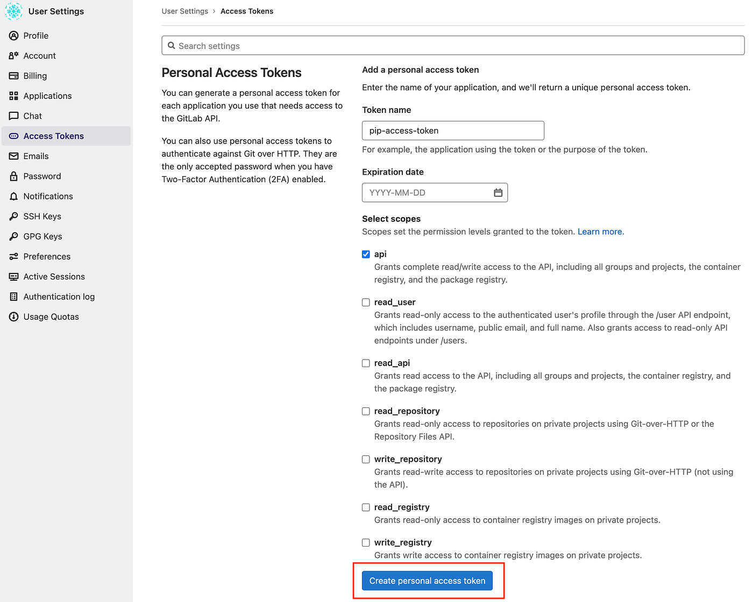The width and height of the screenshot is (753, 602).
Task: Focus the Search settings field
Action: pos(453,46)
